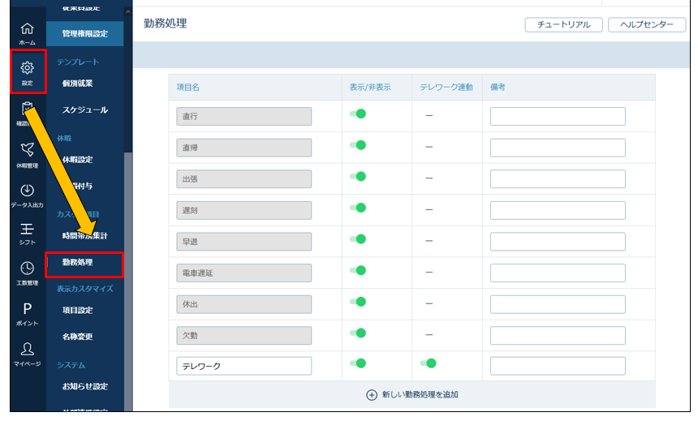Click remarks field for 早退 row
Image resolution: width=698 pixels, height=421 pixels.
point(558,242)
